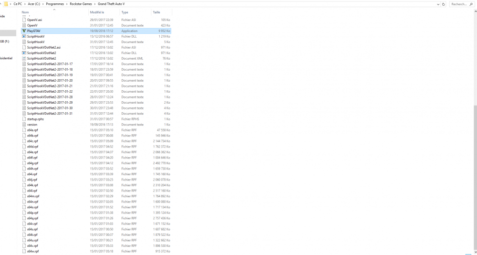This screenshot has width=477, height=255.
Task: Click the text icon for ScriptHookV 5 Ko
Action: coord(24,42)
